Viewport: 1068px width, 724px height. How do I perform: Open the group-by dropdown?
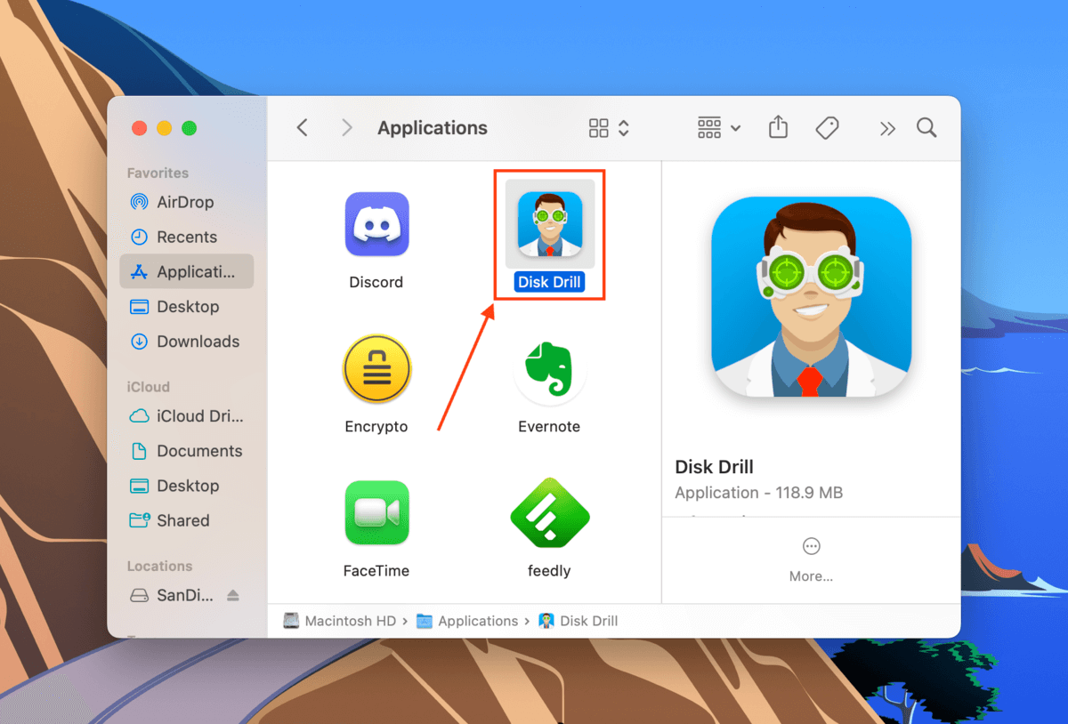(719, 128)
